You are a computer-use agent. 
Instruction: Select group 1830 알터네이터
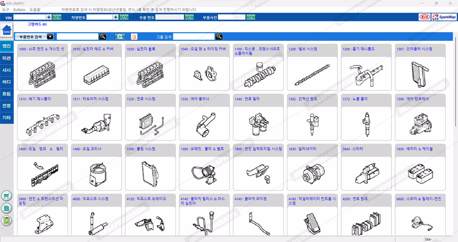(x=312, y=167)
